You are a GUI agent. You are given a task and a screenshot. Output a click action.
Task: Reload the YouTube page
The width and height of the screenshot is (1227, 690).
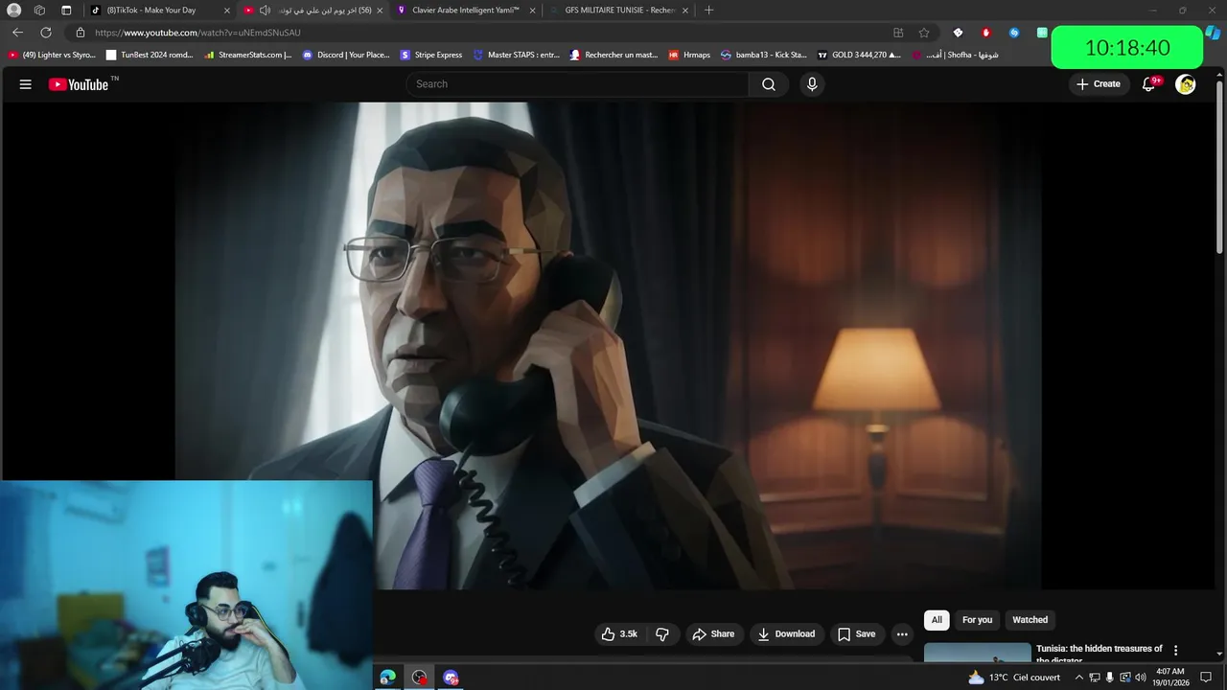tap(45, 33)
